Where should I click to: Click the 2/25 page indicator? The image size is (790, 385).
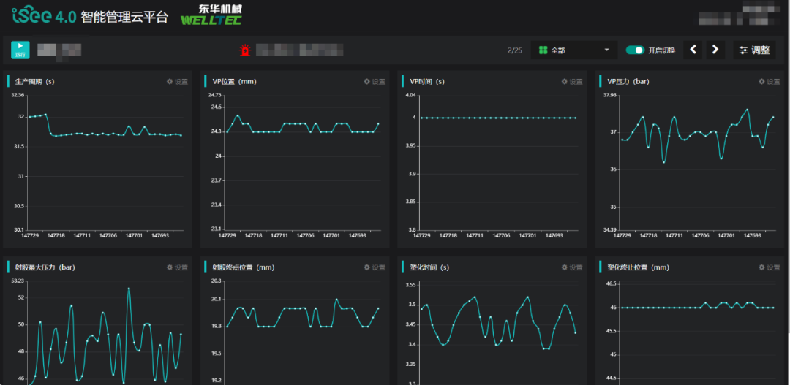pos(514,50)
